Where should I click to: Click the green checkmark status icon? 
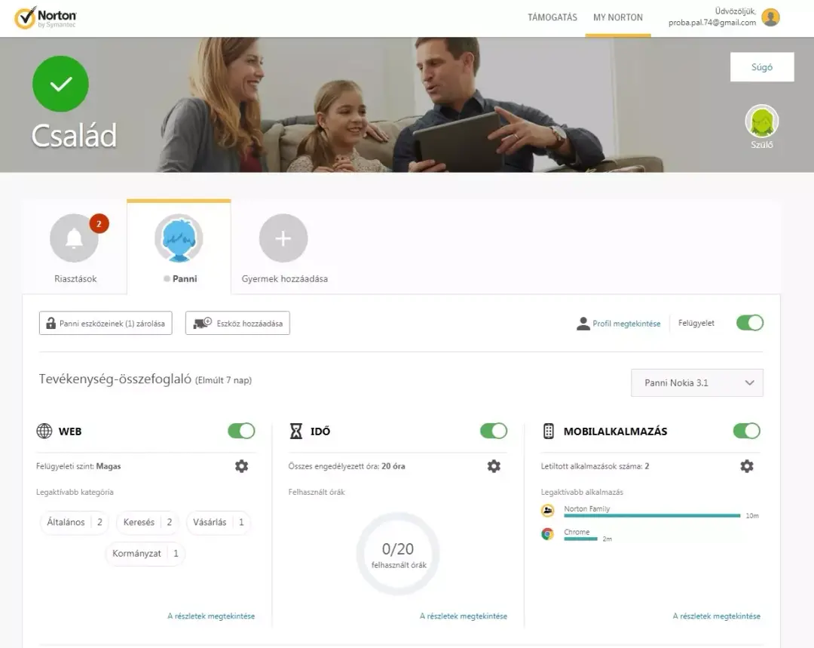(61, 84)
